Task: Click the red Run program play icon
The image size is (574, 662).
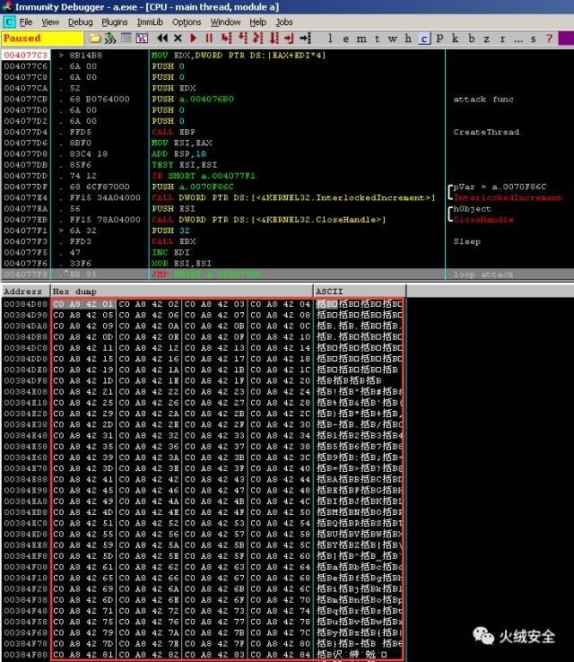Action: coord(194,39)
